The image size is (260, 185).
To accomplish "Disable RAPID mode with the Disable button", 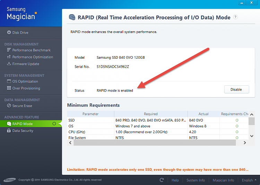I will [236, 90].
